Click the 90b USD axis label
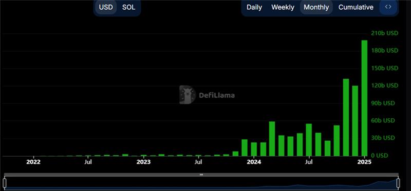 tap(383, 103)
